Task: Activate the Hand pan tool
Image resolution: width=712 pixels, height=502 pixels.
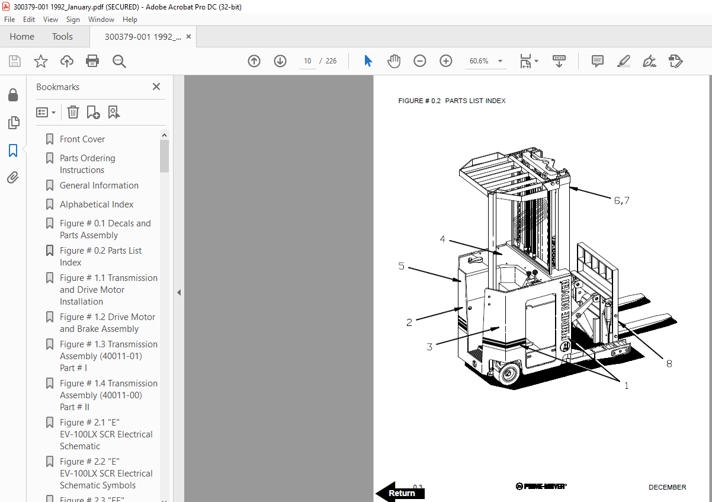Action: (394, 61)
